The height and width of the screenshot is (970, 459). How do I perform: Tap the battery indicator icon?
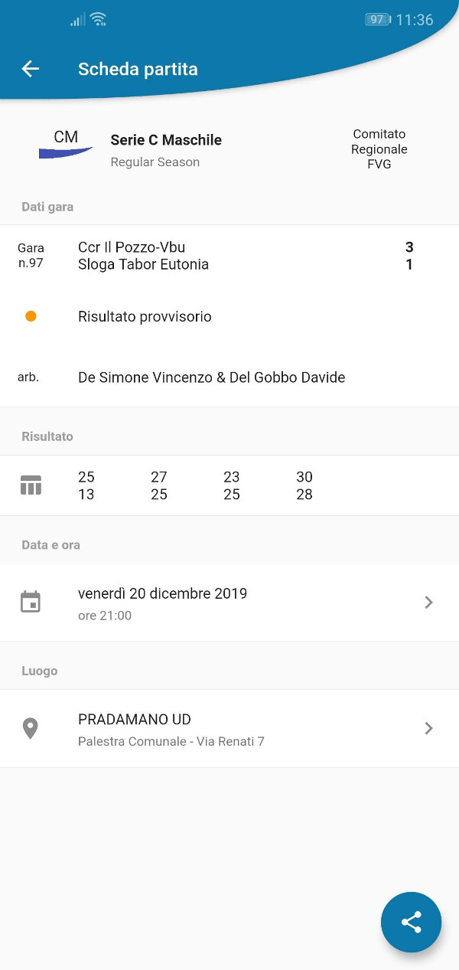[378, 20]
